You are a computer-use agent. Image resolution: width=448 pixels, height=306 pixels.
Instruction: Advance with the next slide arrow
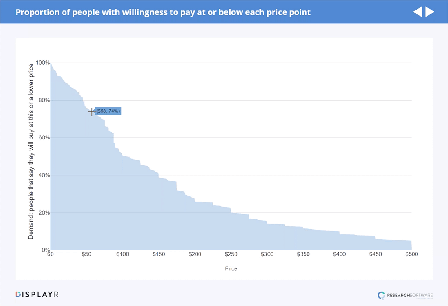pos(430,12)
